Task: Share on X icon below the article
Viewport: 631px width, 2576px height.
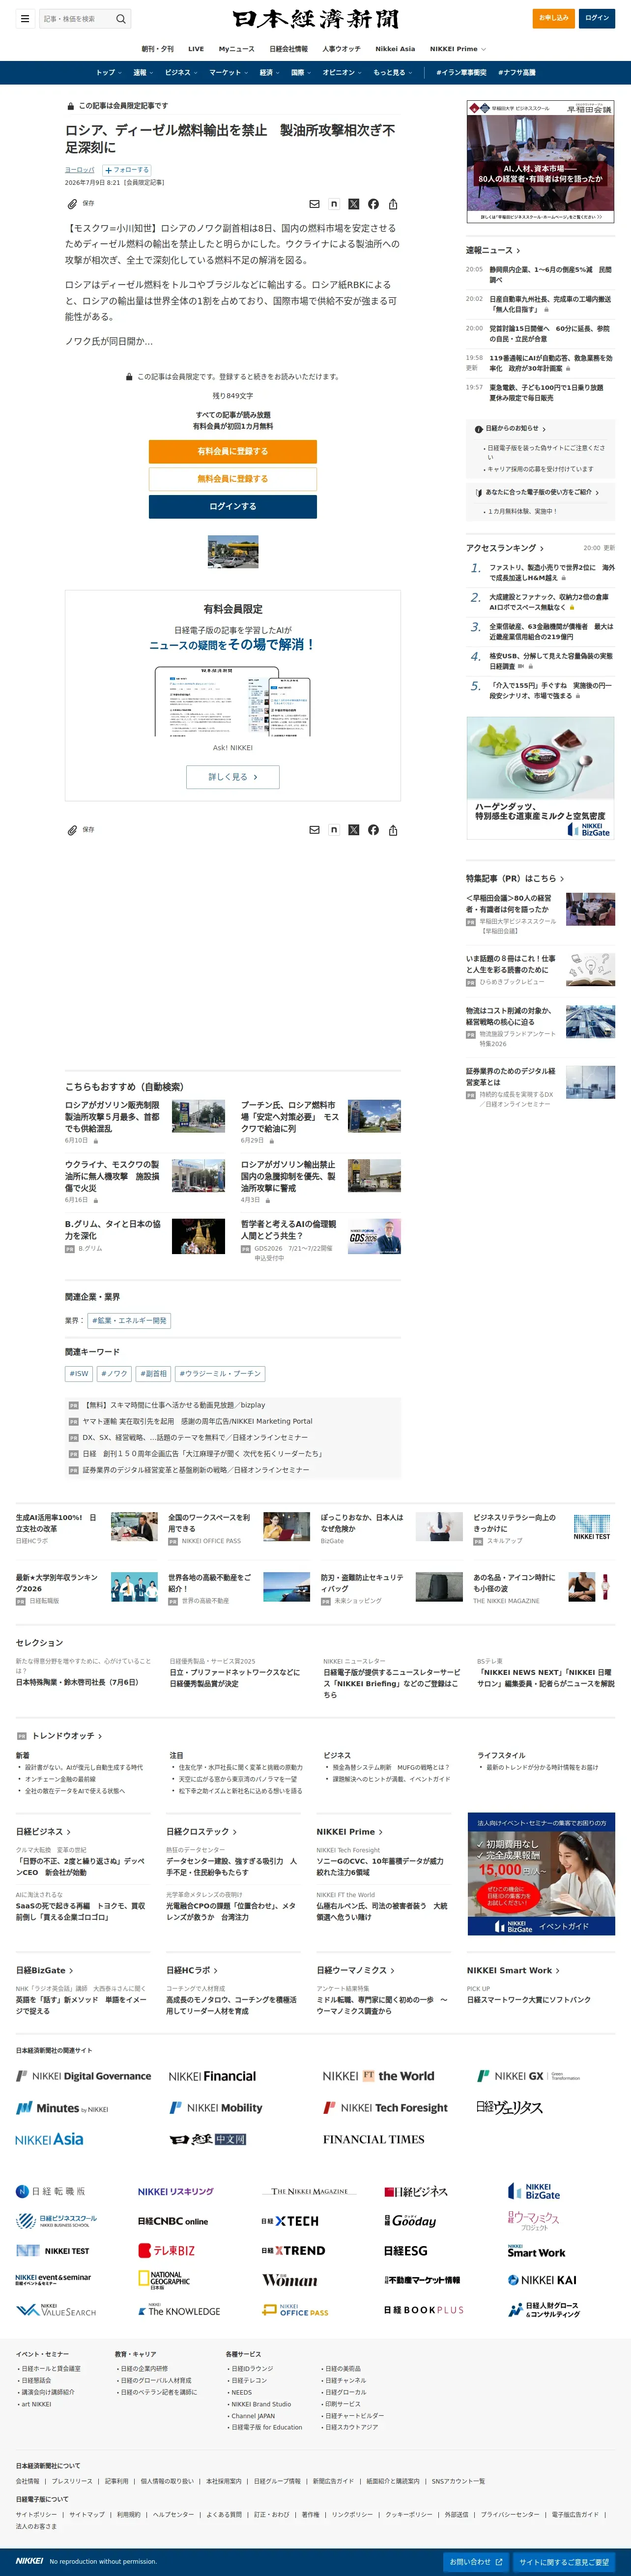Action: pyautogui.click(x=353, y=830)
